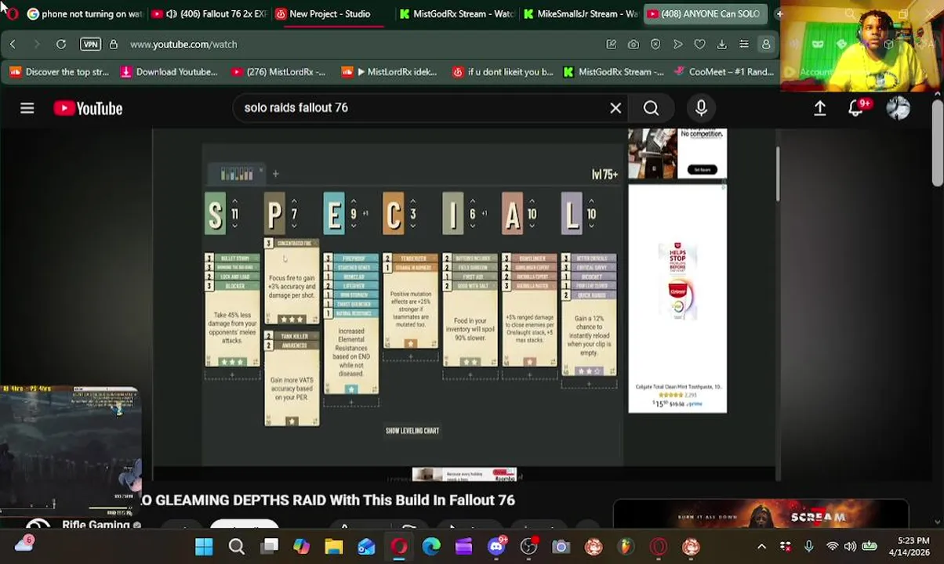Open '(276) MistLordRx' bookmark

click(x=279, y=72)
